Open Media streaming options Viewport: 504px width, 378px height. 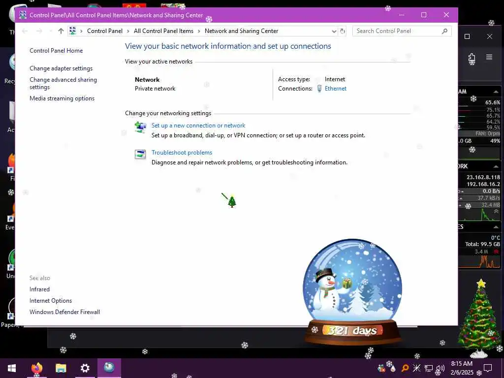(x=62, y=98)
